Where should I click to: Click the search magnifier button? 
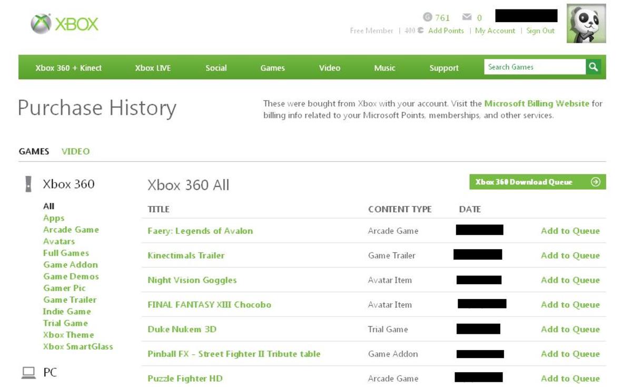[594, 67]
